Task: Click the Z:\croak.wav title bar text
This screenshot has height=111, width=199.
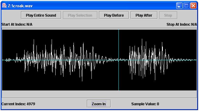Action: coord(20,6)
